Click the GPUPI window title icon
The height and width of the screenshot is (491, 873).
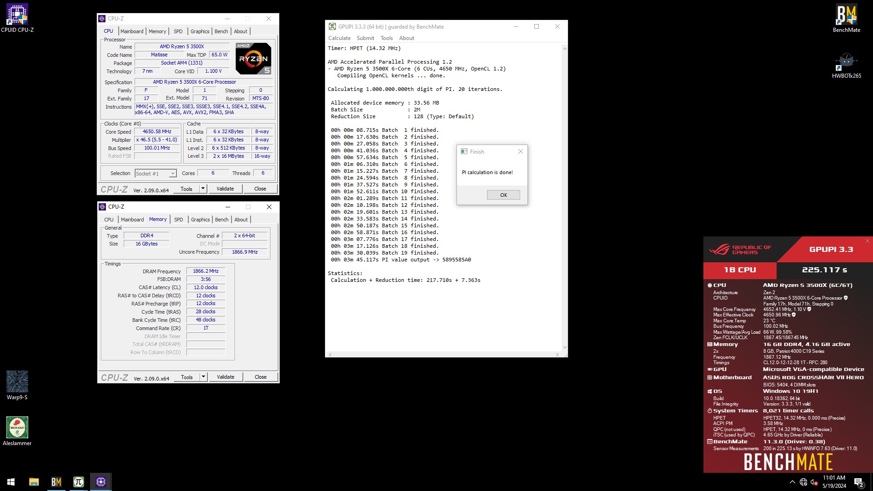(332, 26)
